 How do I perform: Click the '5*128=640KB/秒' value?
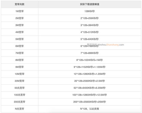point(90,39)
